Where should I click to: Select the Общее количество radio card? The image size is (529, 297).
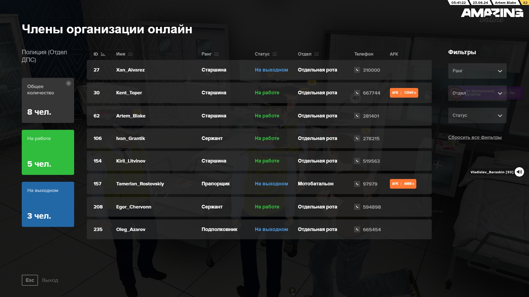[x=48, y=100]
